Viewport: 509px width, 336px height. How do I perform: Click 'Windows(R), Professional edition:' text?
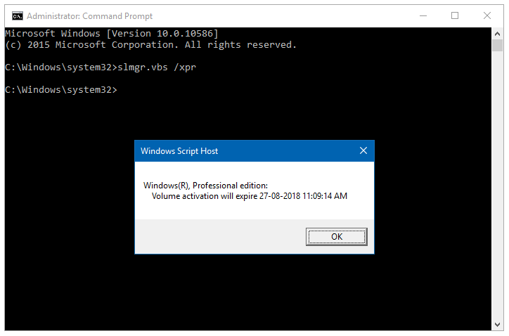coord(205,186)
